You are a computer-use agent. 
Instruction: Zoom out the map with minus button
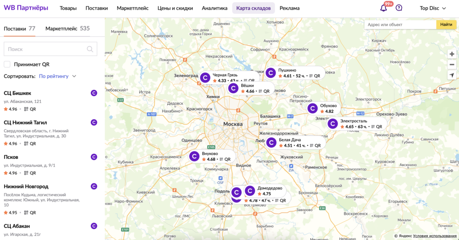pyautogui.click(x=452, y=64)
